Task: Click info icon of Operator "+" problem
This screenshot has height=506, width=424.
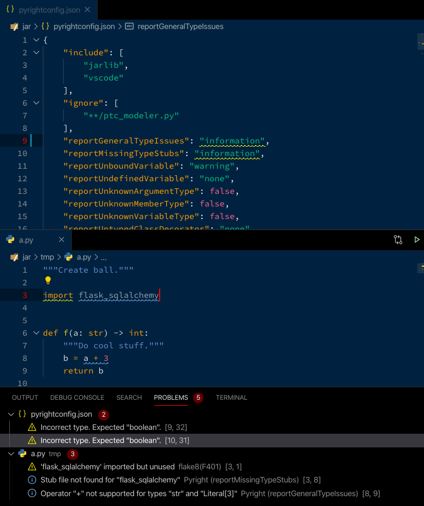Action: (32, 493)
